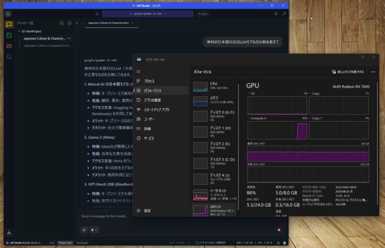The height and width of the screenshot is (248, 385).
Task: Open the Chat view in LM Studio's left sidebar
Action: coord(9,24)
